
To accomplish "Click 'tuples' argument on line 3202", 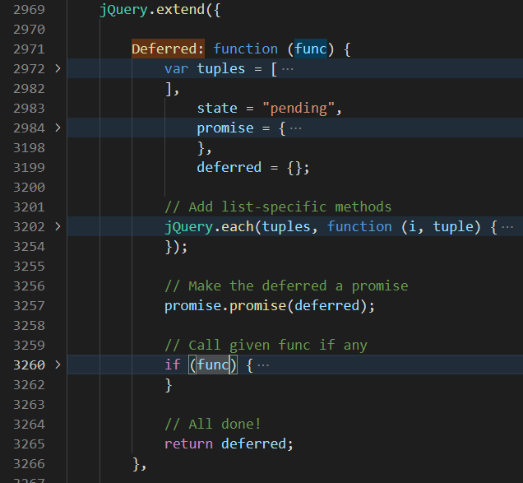I will pyautogui.click(x=286, y=226).
